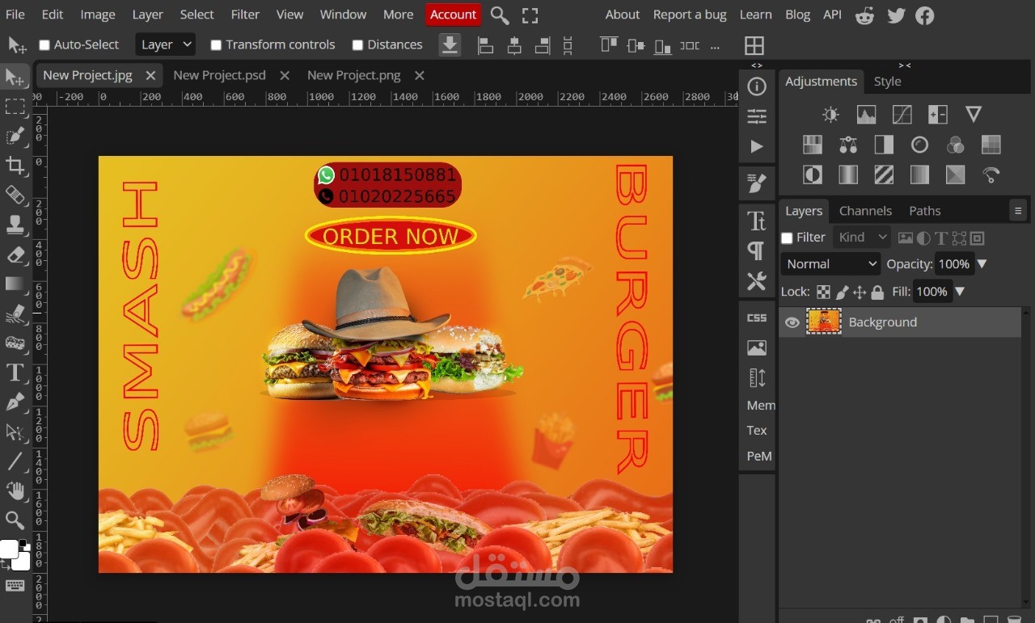The height and width of the screenshot is (623, 1035).
Task: Select the Zoom magnifier tool
Action: click(15, 520)
